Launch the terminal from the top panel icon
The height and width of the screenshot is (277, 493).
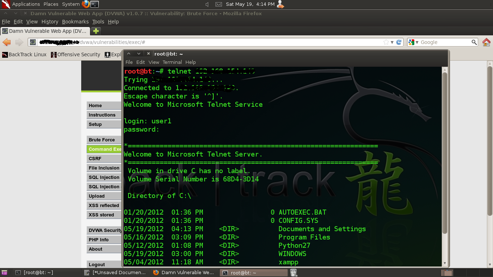(x=95, y=4)
